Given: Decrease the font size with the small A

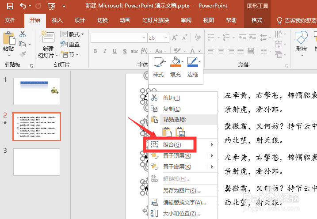Looking at the screenshot, I should click(x=184, y=38).
